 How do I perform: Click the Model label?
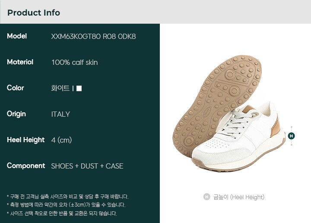coord(17,36)
